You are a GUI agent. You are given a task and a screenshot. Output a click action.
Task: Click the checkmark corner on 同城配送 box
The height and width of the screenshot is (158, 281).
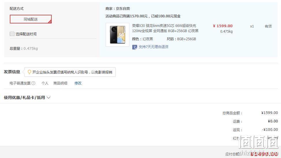[50, 22]
